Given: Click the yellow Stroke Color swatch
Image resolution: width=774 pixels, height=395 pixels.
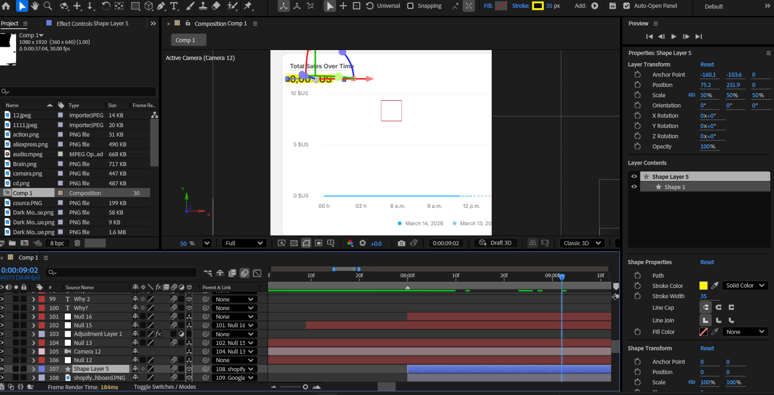Looking at the screenshot, I should 703,285.
